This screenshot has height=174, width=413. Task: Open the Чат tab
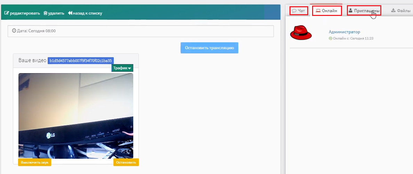299,11
